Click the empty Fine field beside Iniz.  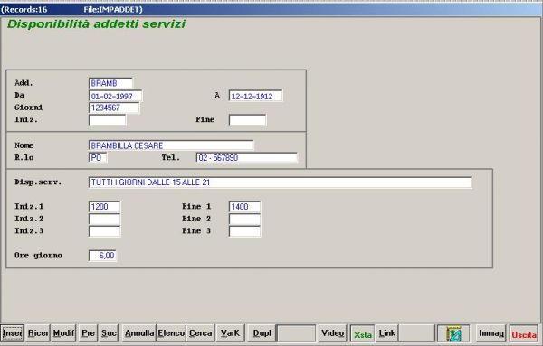[247, 120]
